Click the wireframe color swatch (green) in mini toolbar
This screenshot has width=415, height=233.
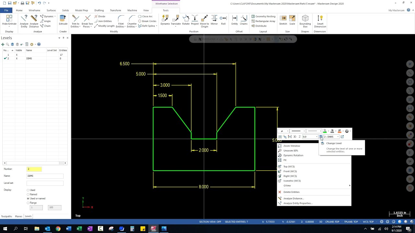[x=325, y=131]
